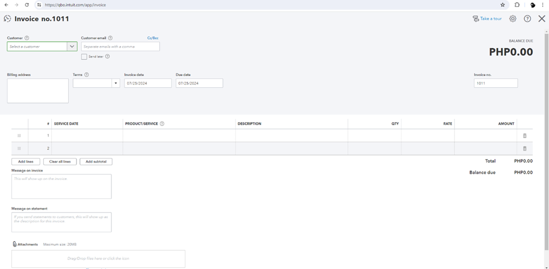Click the site information icon in address bar
Image resolution: width=549 pixels, height=269 pixels.
coord(39,5)
